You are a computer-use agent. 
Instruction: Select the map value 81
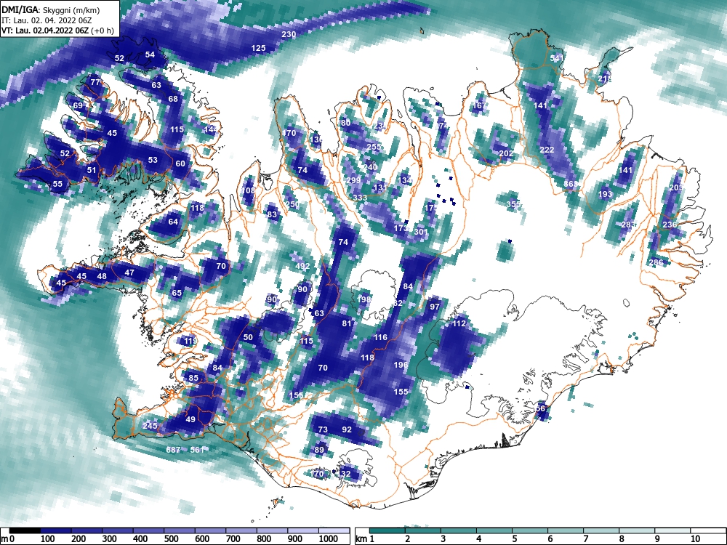pyautogui.click(x=347, y=323)
